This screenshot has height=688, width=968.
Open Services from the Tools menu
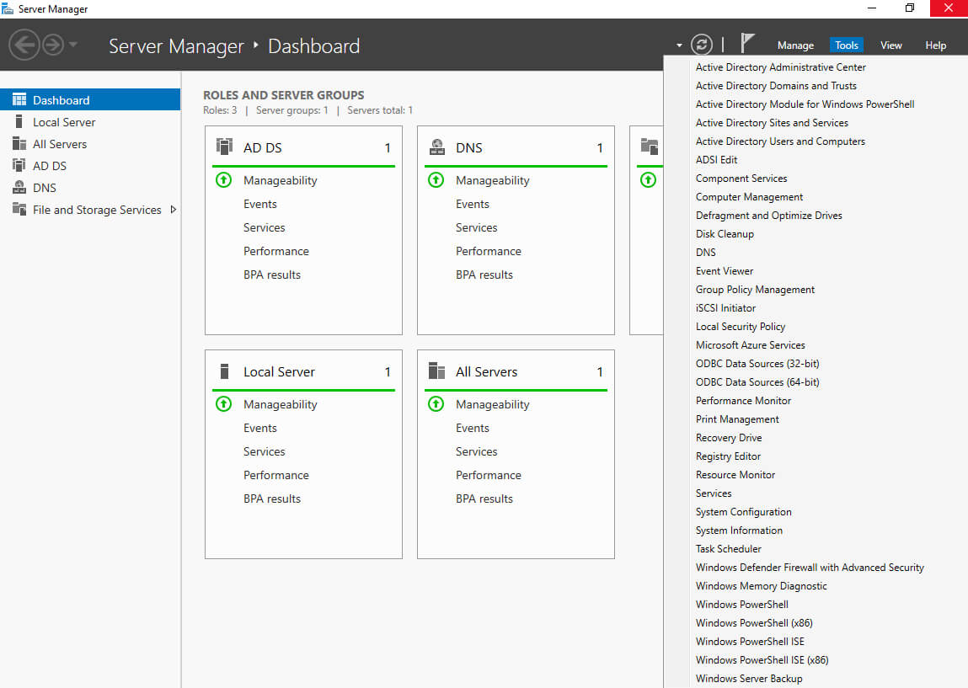(713, 493)
